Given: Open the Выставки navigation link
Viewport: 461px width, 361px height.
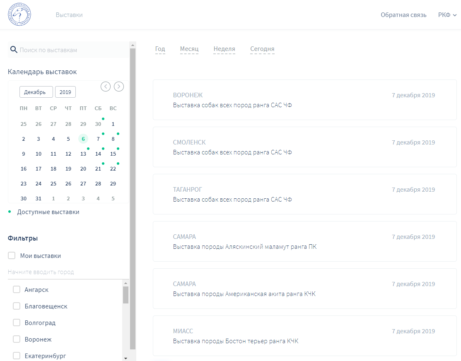Looking at the screenshot, I should point(69,15).
